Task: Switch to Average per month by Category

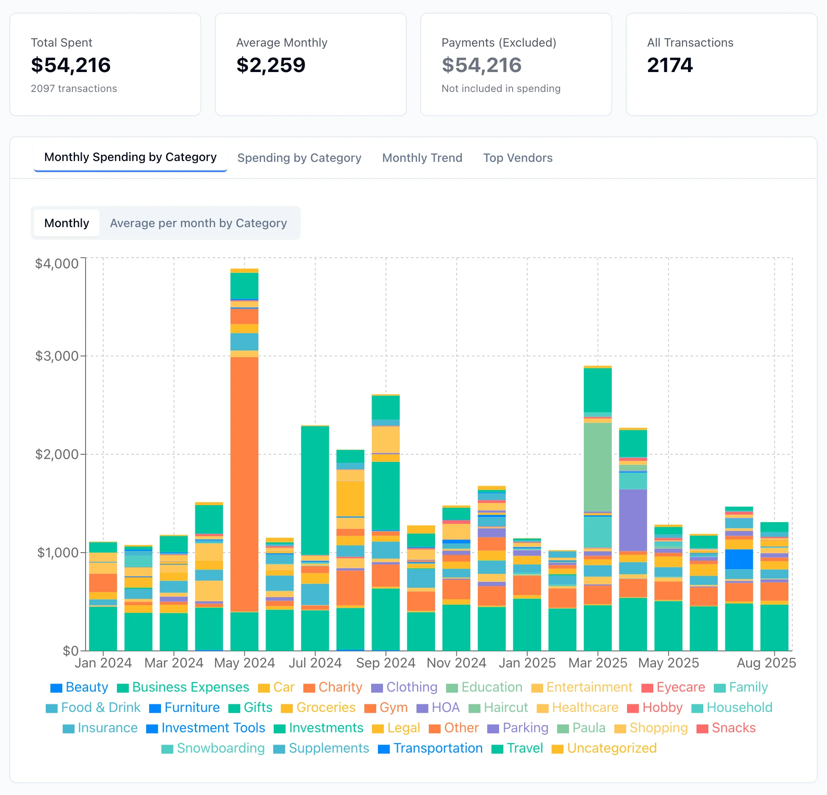Action: [x=198, y=223]
